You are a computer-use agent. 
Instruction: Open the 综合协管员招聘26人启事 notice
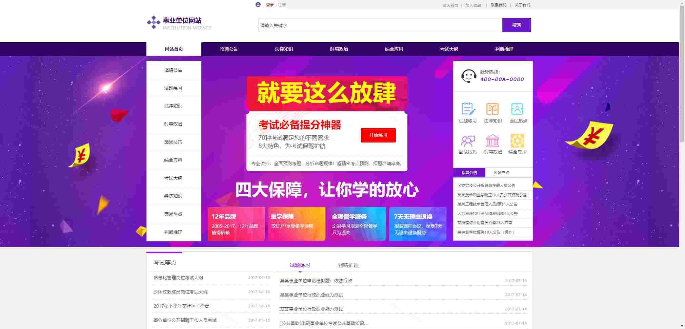click(x=485, y=223)
